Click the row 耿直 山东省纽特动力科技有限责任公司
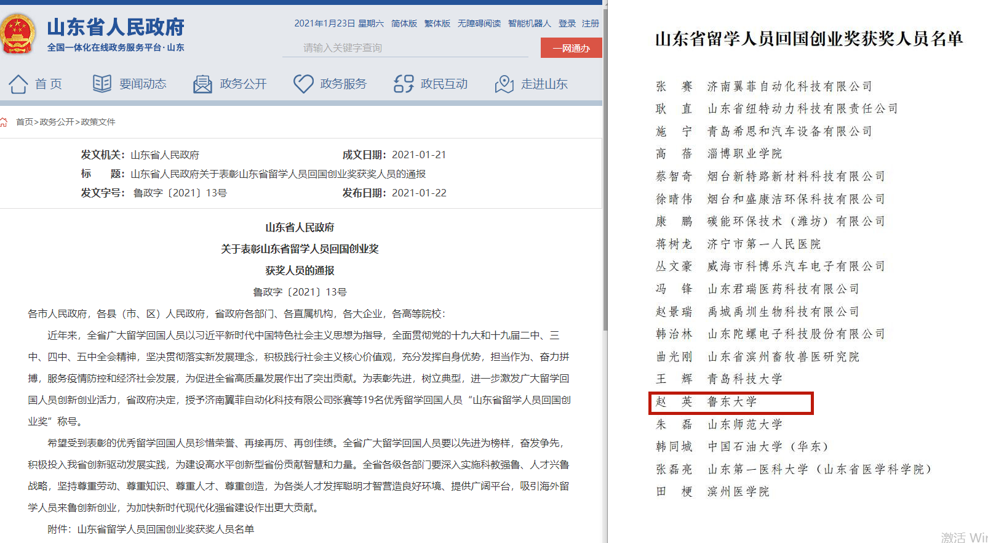Screen dimensions: 988x543 pyautogui.click(x=777, y=109)
